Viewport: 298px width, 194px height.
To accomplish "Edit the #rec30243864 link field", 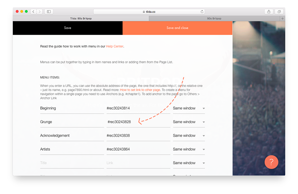I will [x=138, y=149].
